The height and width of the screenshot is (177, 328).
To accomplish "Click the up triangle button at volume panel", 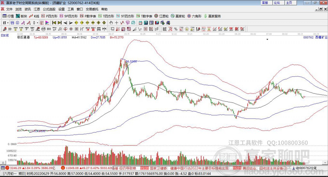I will coord(3,162).
